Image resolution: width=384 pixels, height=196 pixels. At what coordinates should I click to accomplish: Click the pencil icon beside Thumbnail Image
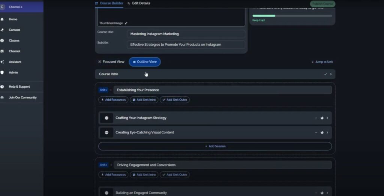(126, 23)
